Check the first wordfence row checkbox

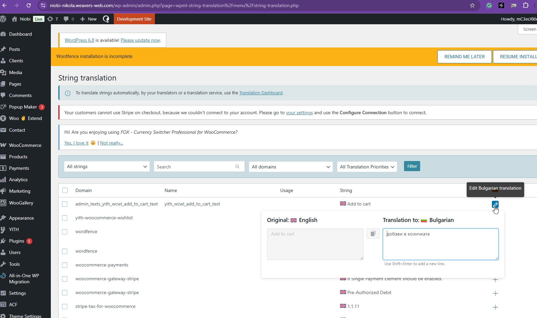(65, 232)
